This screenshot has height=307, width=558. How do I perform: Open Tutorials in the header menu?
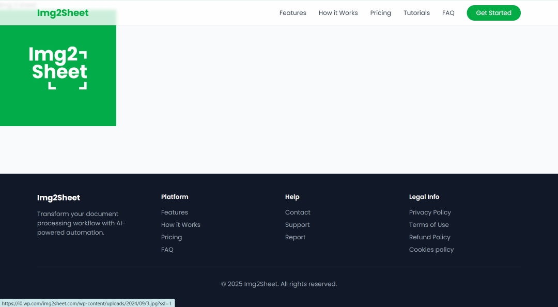tap(416, 13)
